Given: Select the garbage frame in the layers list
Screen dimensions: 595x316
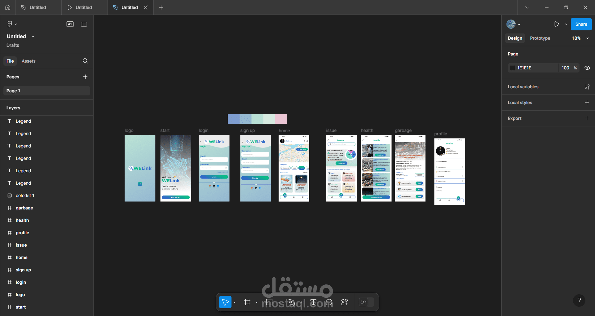Looking at the screenshot, I should pyautogui.click(x=24, y=208).
